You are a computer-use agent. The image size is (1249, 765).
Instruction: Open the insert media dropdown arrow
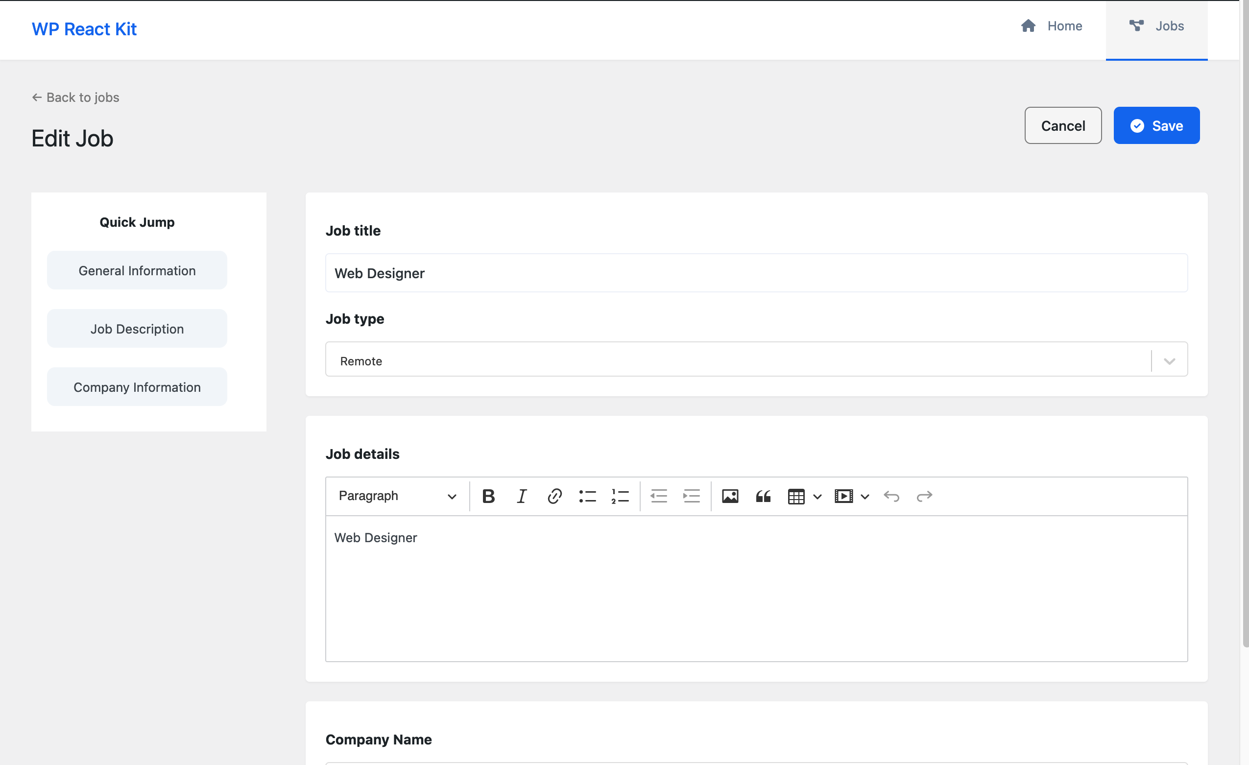(865, 496)
